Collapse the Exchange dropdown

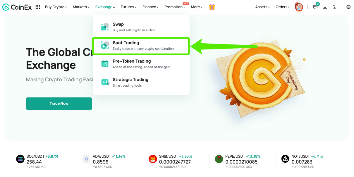(x=105, y=7)
